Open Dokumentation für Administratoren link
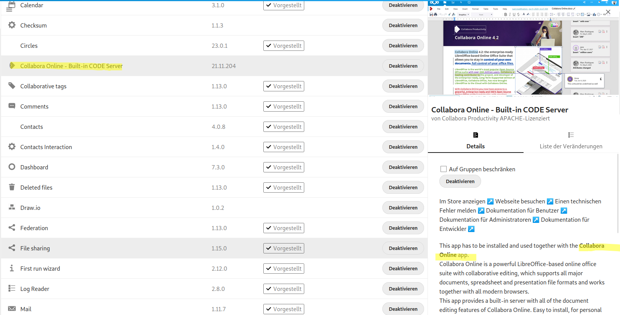 (x=489, y=220)
